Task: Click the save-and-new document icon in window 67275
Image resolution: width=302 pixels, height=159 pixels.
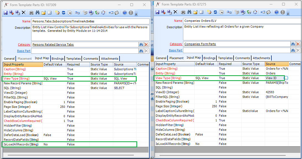Action: pyautogui.click(x=169, y=12)
